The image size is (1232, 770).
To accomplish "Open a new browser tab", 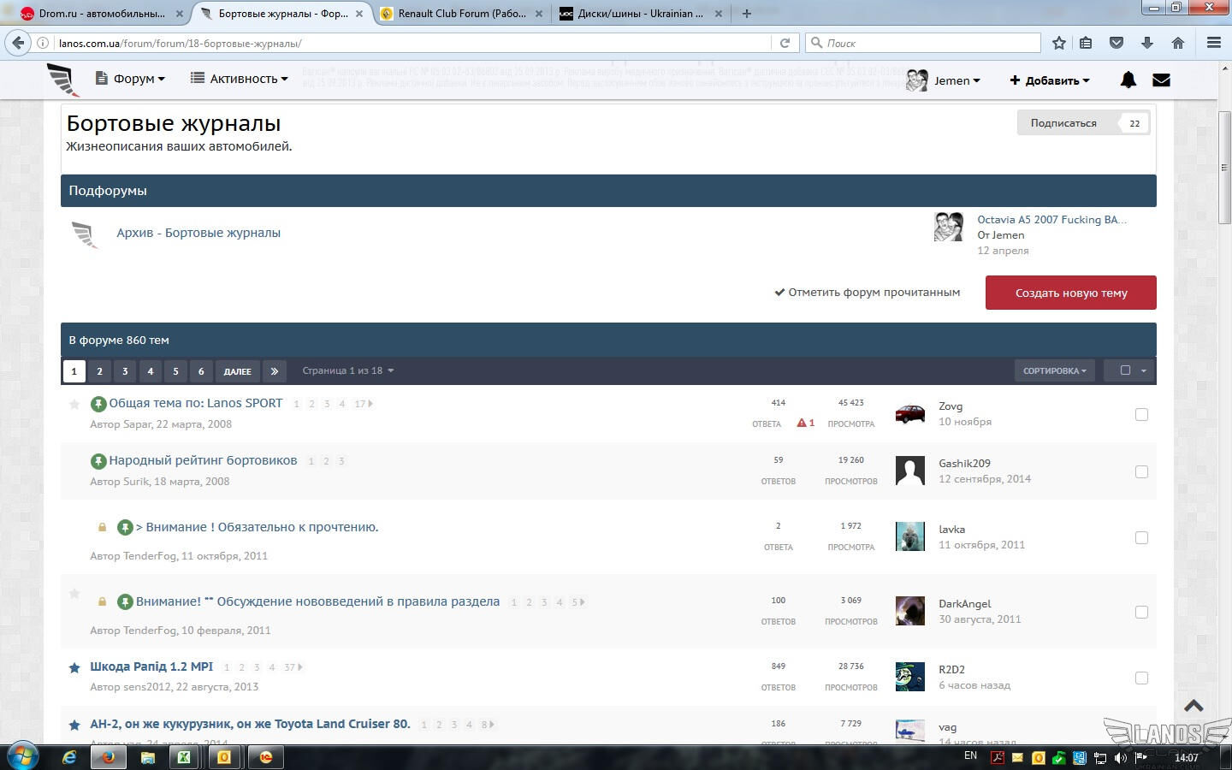I will click(747, 14).
